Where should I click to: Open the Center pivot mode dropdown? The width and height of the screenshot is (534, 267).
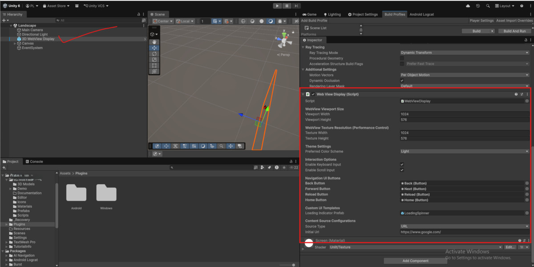pyautogui.click(x=162, y=21)
